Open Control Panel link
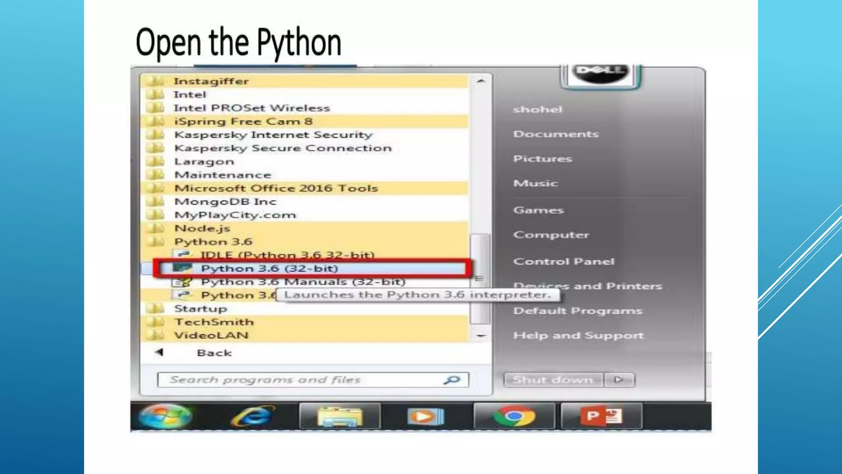842x474 pixels. pyautogui.click(x=564, y=261)
